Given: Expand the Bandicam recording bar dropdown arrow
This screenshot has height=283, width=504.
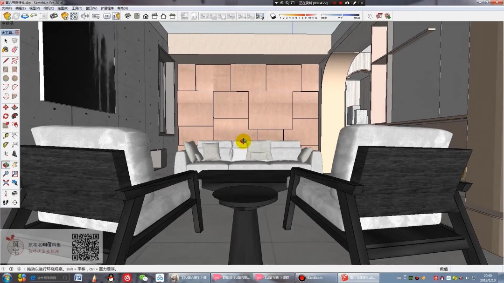Looking at the screenshot, I should tap(276, 3).
